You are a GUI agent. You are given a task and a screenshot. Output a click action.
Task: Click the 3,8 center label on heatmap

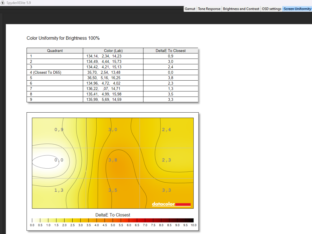coord(113,160)
